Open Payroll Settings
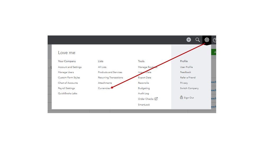 [66, 88]
